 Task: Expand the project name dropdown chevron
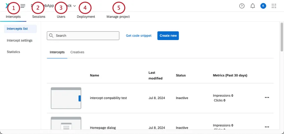click(75, 6)
